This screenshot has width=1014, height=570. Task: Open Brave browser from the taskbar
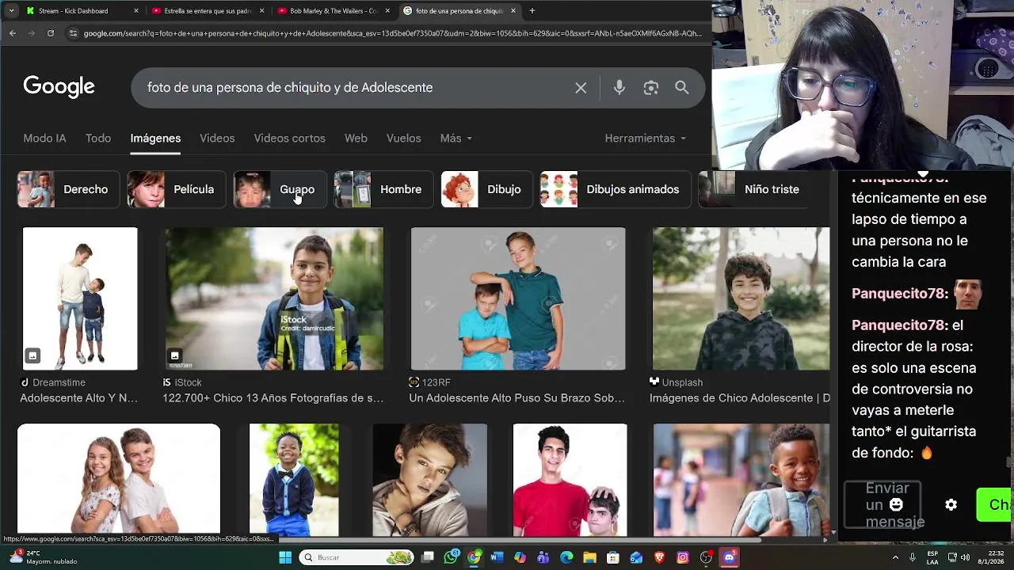click(660, 557)
